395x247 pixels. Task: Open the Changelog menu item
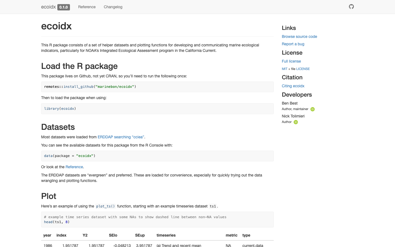click(113, 7)
